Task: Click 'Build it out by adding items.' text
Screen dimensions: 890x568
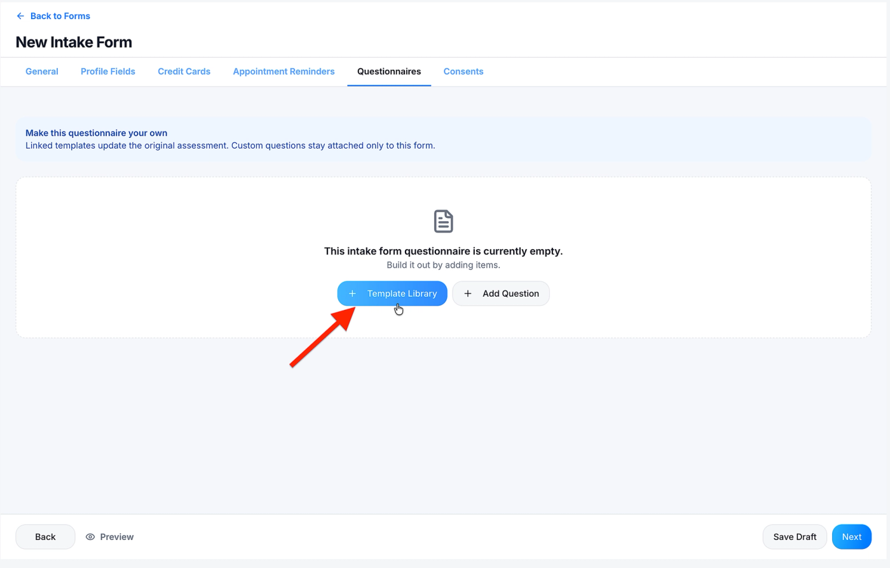Action: pos(444,265)
